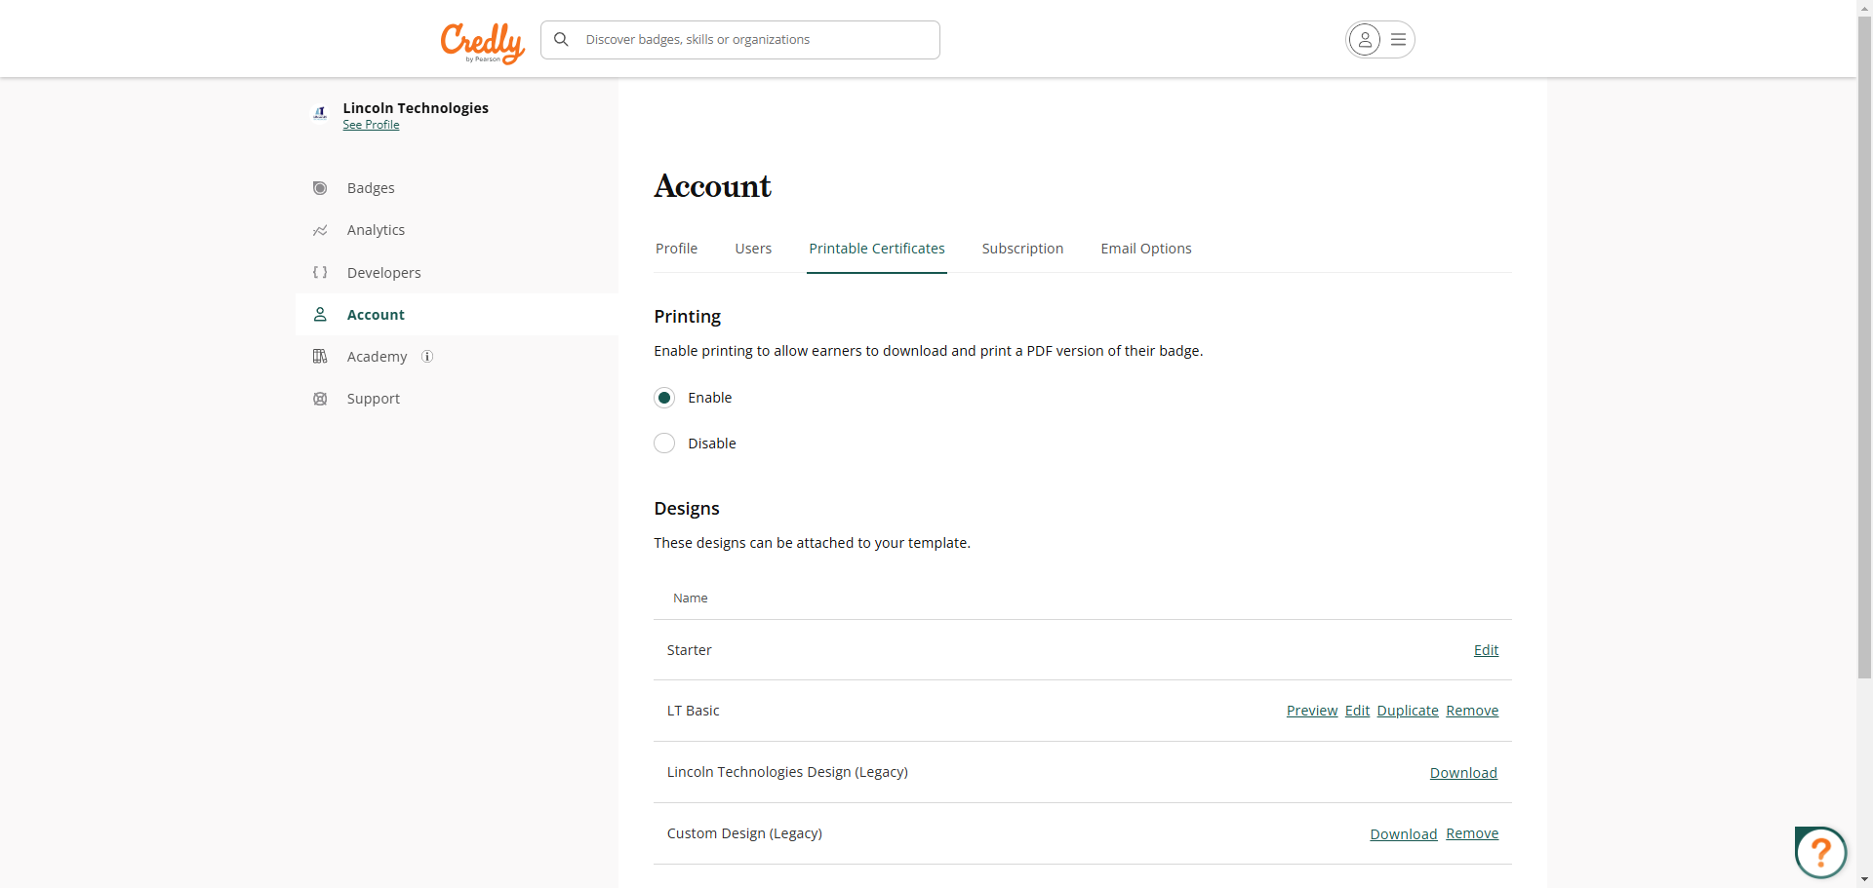Image resolution: width=1873 pixels, height=888 pixels.
Task: Click the Support lifebuoy icon
Action: 320,399
